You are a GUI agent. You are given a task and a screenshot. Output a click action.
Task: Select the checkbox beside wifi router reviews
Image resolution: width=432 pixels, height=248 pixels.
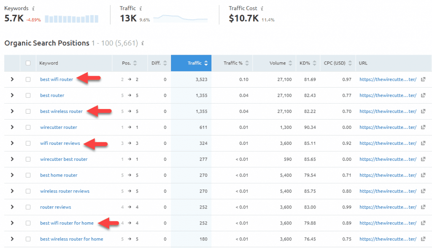(28, 143)
